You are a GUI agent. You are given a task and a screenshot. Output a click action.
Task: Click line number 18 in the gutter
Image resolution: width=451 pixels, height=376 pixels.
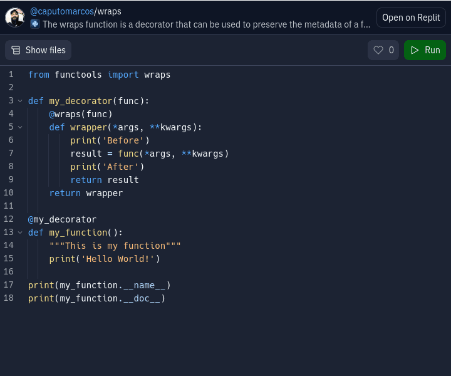(9, 298)
